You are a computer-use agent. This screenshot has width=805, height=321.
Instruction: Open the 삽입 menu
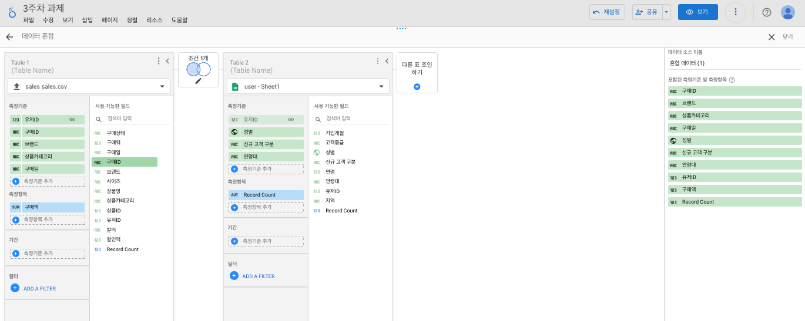(87, 20)
